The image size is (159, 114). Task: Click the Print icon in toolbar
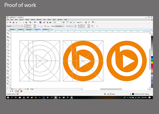point(16,22)
